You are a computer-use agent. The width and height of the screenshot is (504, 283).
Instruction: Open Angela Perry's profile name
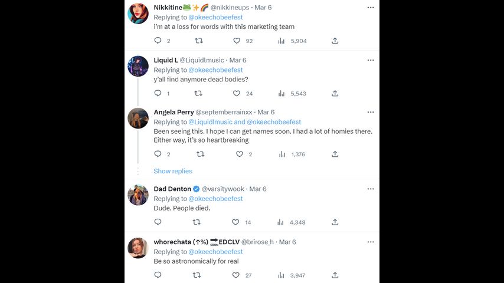coord(173,112)
